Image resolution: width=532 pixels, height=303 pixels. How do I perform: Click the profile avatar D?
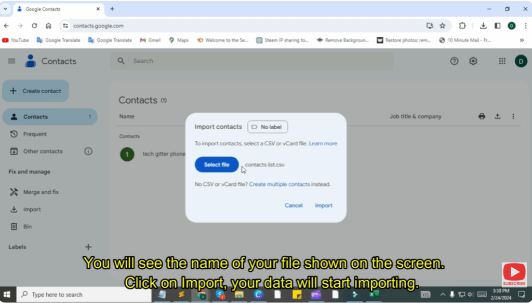pos(521,61)
